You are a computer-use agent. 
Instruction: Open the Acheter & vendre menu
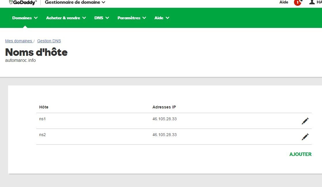pyautogui.click(x=66, y=18)
